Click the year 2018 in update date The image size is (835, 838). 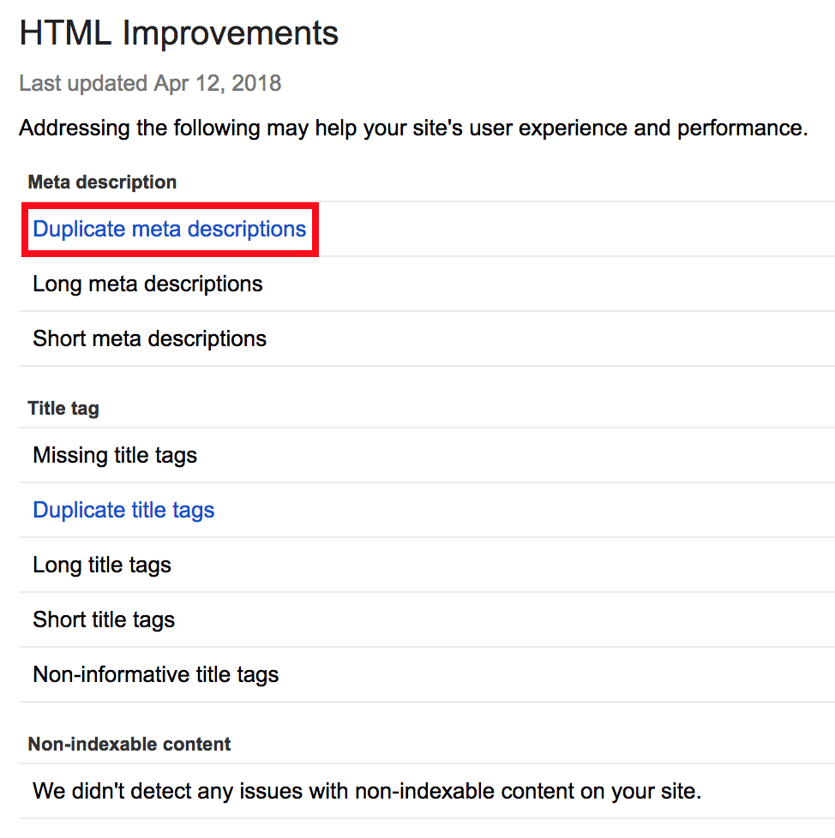point(256,83)
